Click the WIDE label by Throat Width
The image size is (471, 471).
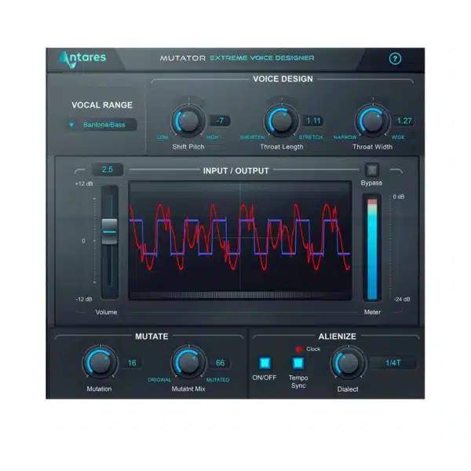[x=398, y=137]
